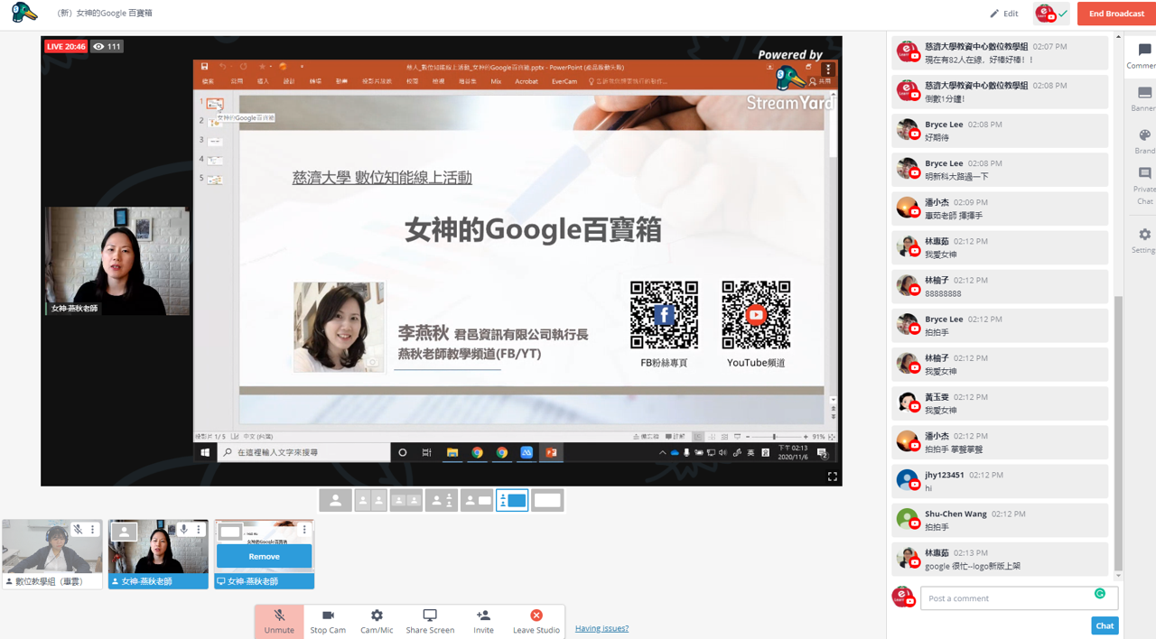
Task: Click Edit next to broadcast title
Action: pyautogui.click(x=1003, y=14)
